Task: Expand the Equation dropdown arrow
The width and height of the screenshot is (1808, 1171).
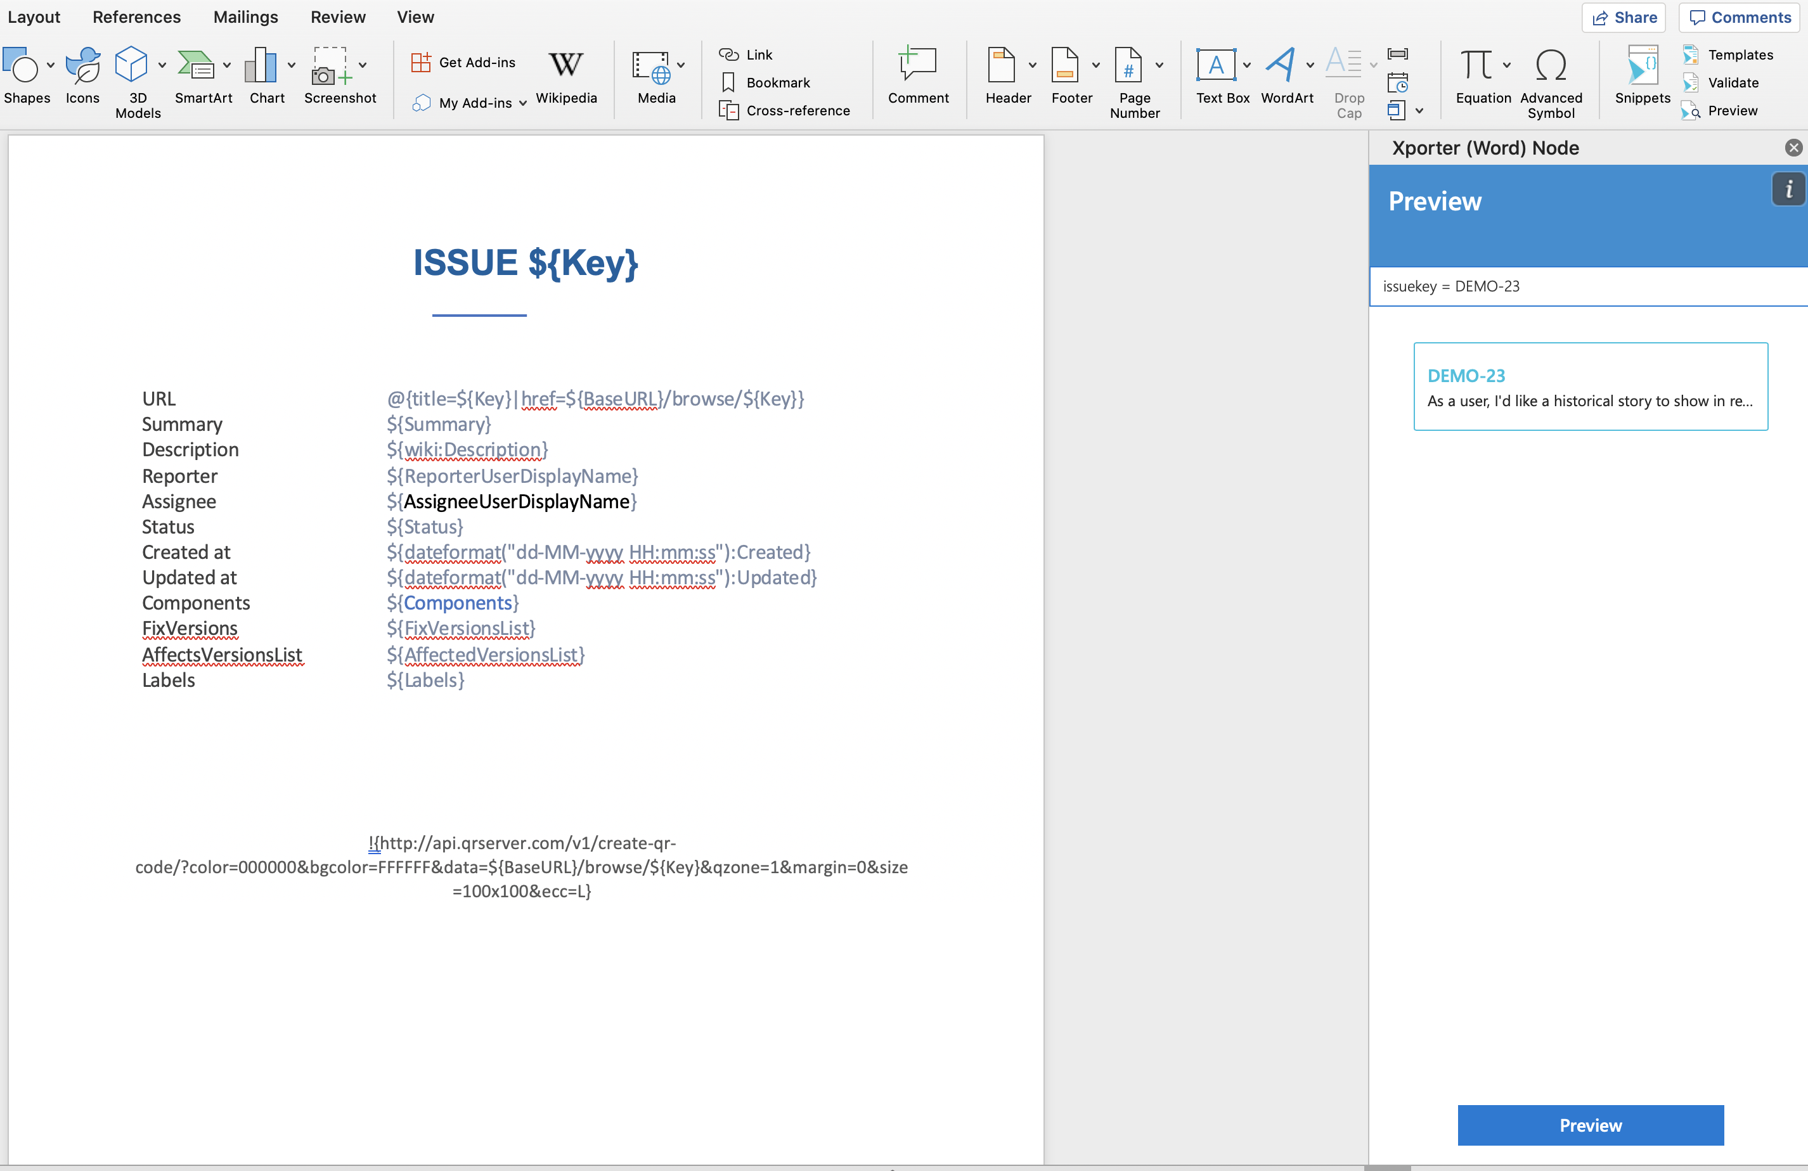Action: [1507, 65]
